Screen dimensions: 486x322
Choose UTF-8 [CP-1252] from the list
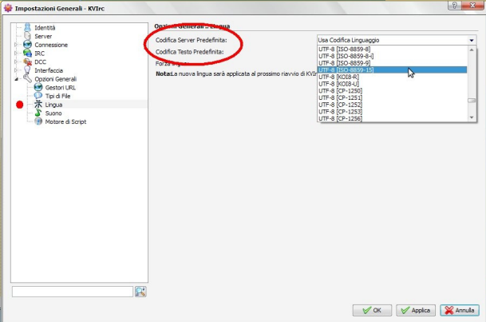(392, 105)
